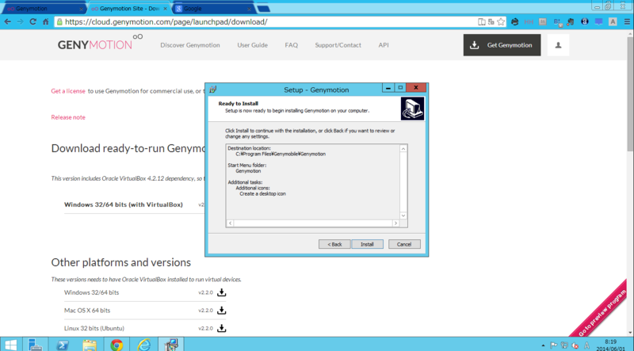Click the gray 'A' extension icon

click(x=613, y=22)
